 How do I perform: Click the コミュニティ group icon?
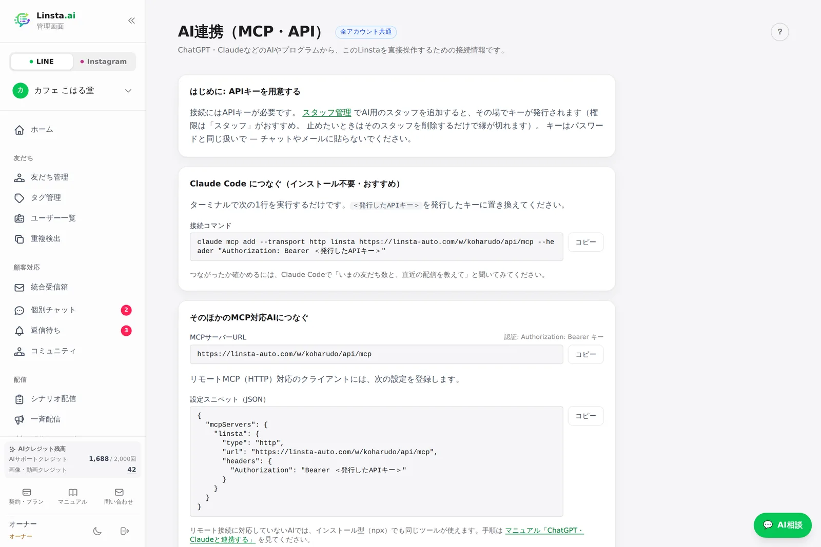point(19,351)
